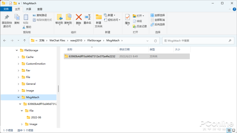The image size is (237, 133).
Task: Open New item (新建) dropdown
Action: click(110, 15)
